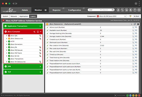
Task: Select the Network layer tab
Action: pyautogui.click(x=14, y=16)
